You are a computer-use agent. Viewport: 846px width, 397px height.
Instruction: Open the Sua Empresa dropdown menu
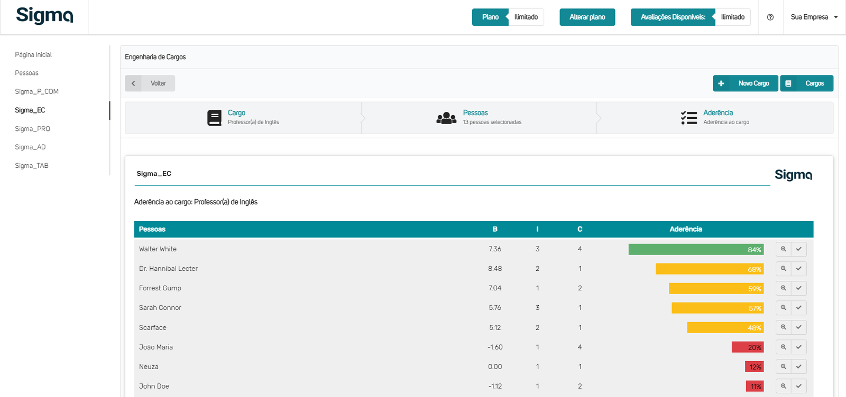tap(814, 17)
